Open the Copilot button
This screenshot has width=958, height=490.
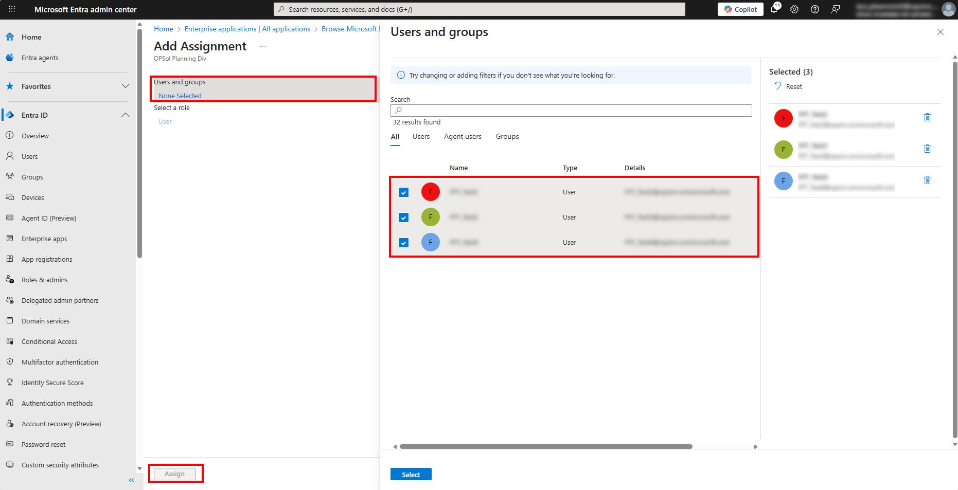[740, 9]
